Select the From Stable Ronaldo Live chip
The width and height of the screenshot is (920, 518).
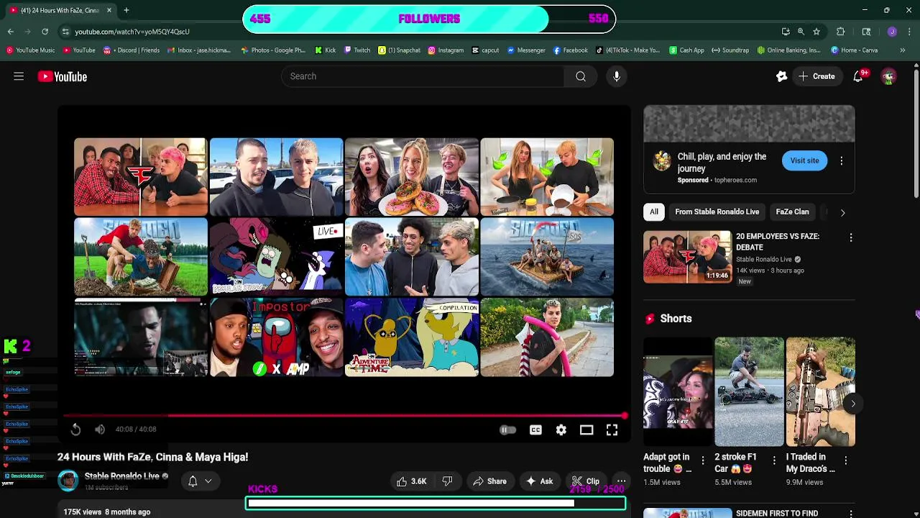tap(717, 212)
